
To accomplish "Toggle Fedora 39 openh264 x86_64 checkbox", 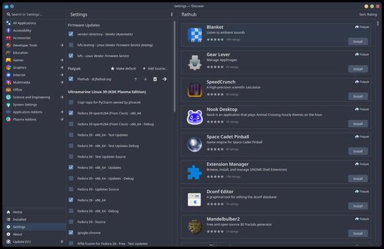I will 71,113.
